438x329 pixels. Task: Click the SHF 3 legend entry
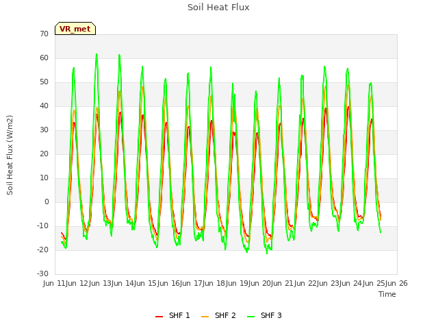coord(264,315)
